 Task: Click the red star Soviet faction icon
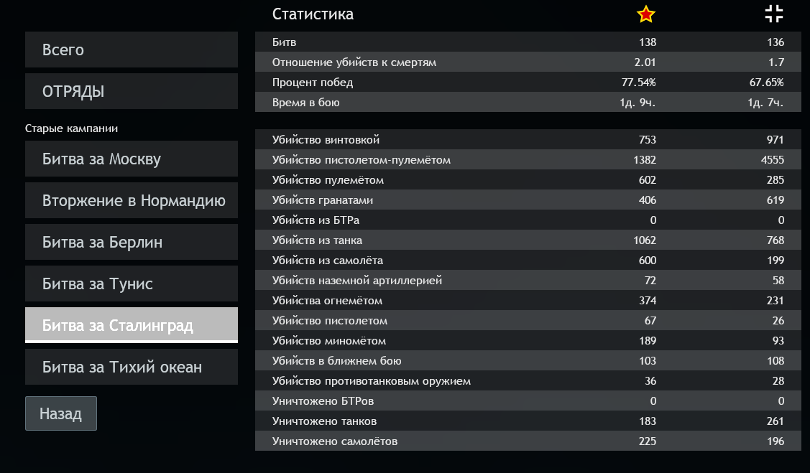[646, 14]
